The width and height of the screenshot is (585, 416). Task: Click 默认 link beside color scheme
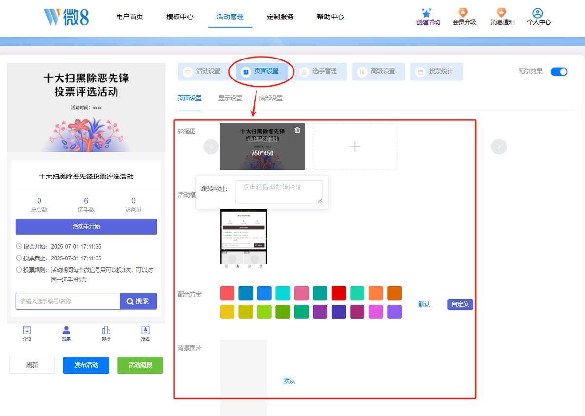tap(425, 304)
